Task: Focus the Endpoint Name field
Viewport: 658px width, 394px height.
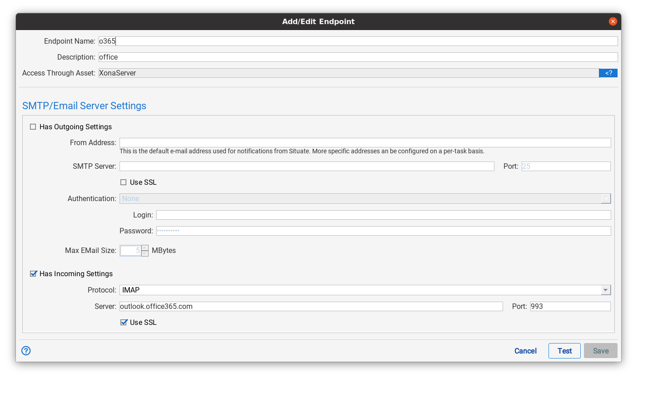Action: pyautogui.click(x=358, y=41)
